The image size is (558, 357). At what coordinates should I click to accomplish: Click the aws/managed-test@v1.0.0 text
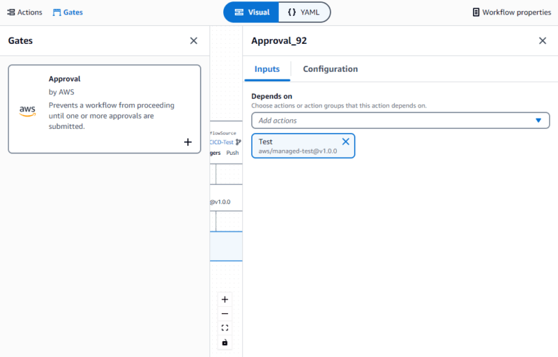coord(298,151)
